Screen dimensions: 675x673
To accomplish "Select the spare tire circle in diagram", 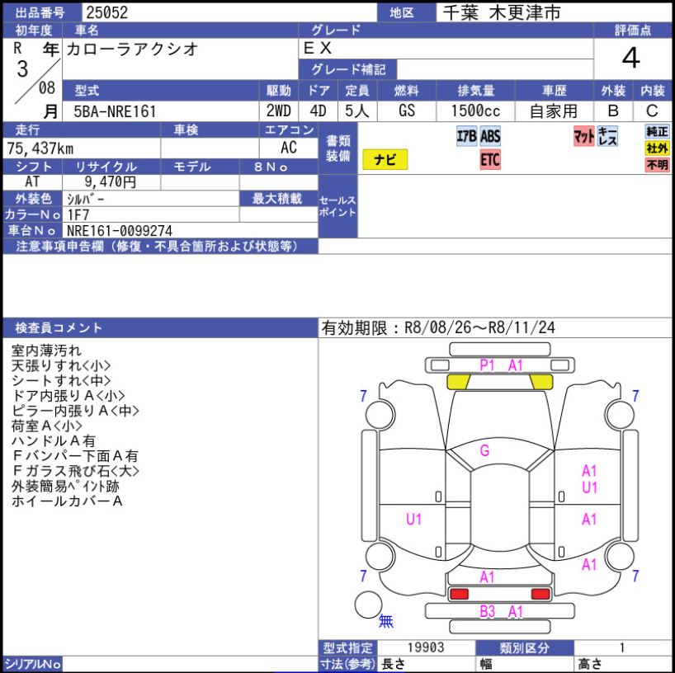I will pyautogui.click(x=368, y=605).
